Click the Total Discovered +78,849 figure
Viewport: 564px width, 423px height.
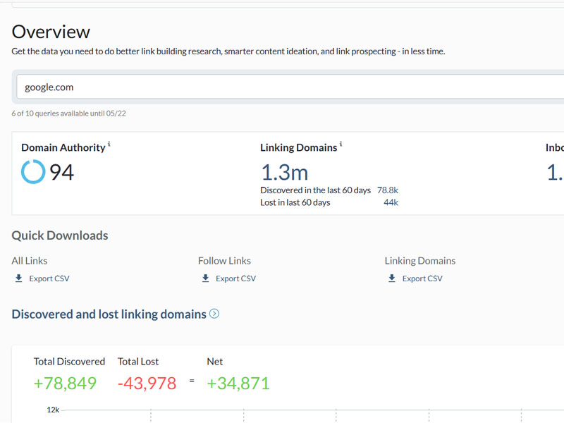(x=65, y=384)
